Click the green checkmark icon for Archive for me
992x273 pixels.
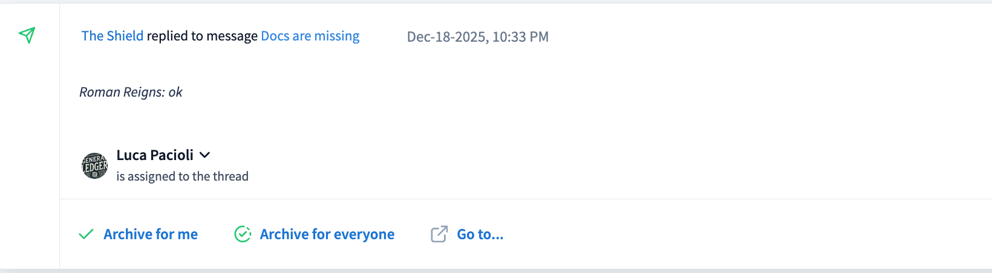(x=86, y=234)
